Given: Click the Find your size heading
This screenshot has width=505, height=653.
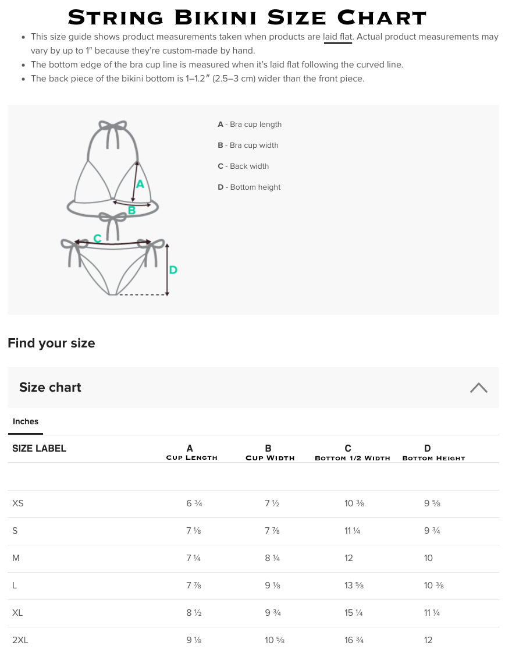Looking at the screenshot, I should pos(51,343).
